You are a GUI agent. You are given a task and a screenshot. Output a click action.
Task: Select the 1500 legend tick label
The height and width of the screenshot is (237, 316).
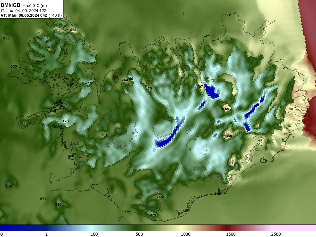(x=231, y=234)
